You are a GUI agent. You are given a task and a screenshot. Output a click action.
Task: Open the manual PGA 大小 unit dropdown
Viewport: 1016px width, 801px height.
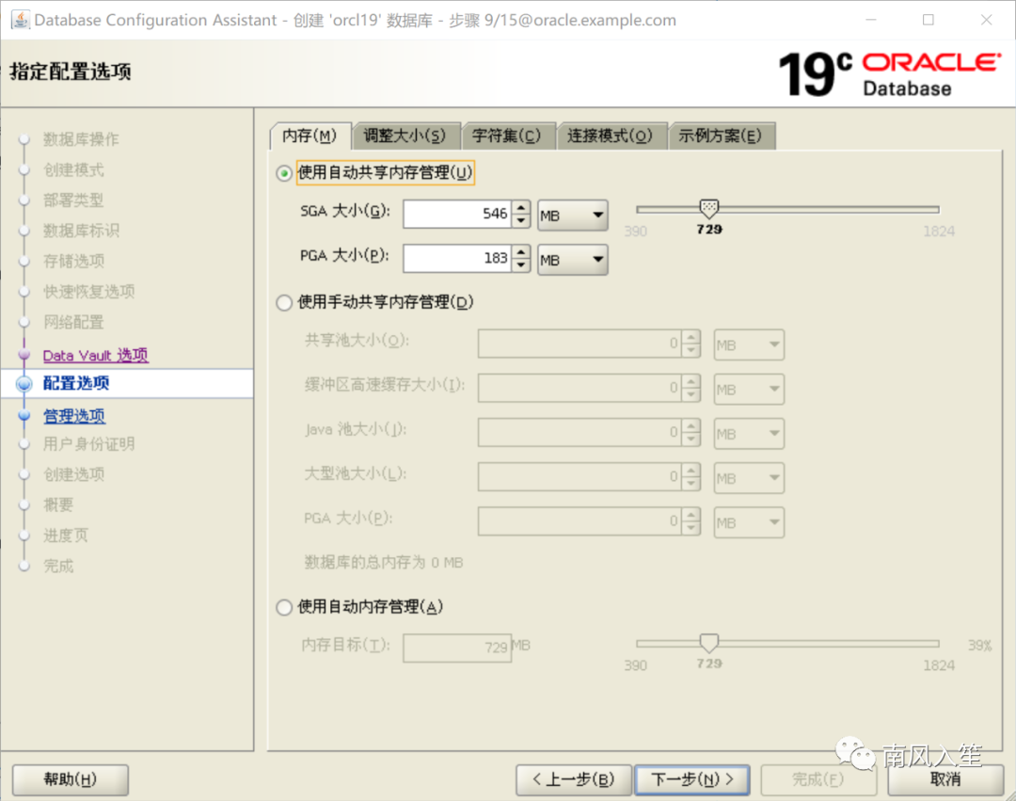point(749,522)
